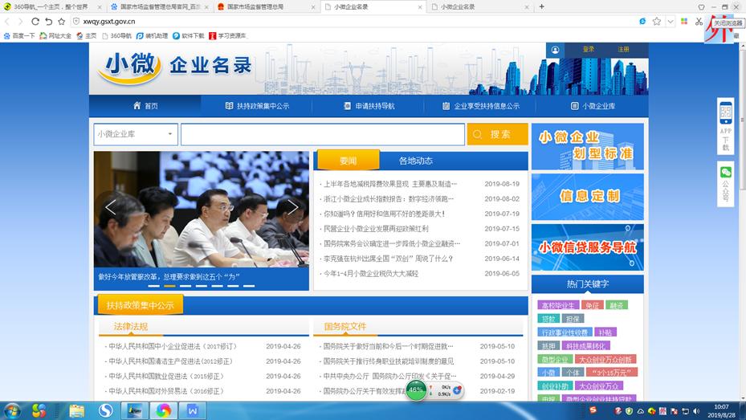This screenshot has width=746, height=420.
Task: Go back with browser back arrow
Action: [7, 22]
